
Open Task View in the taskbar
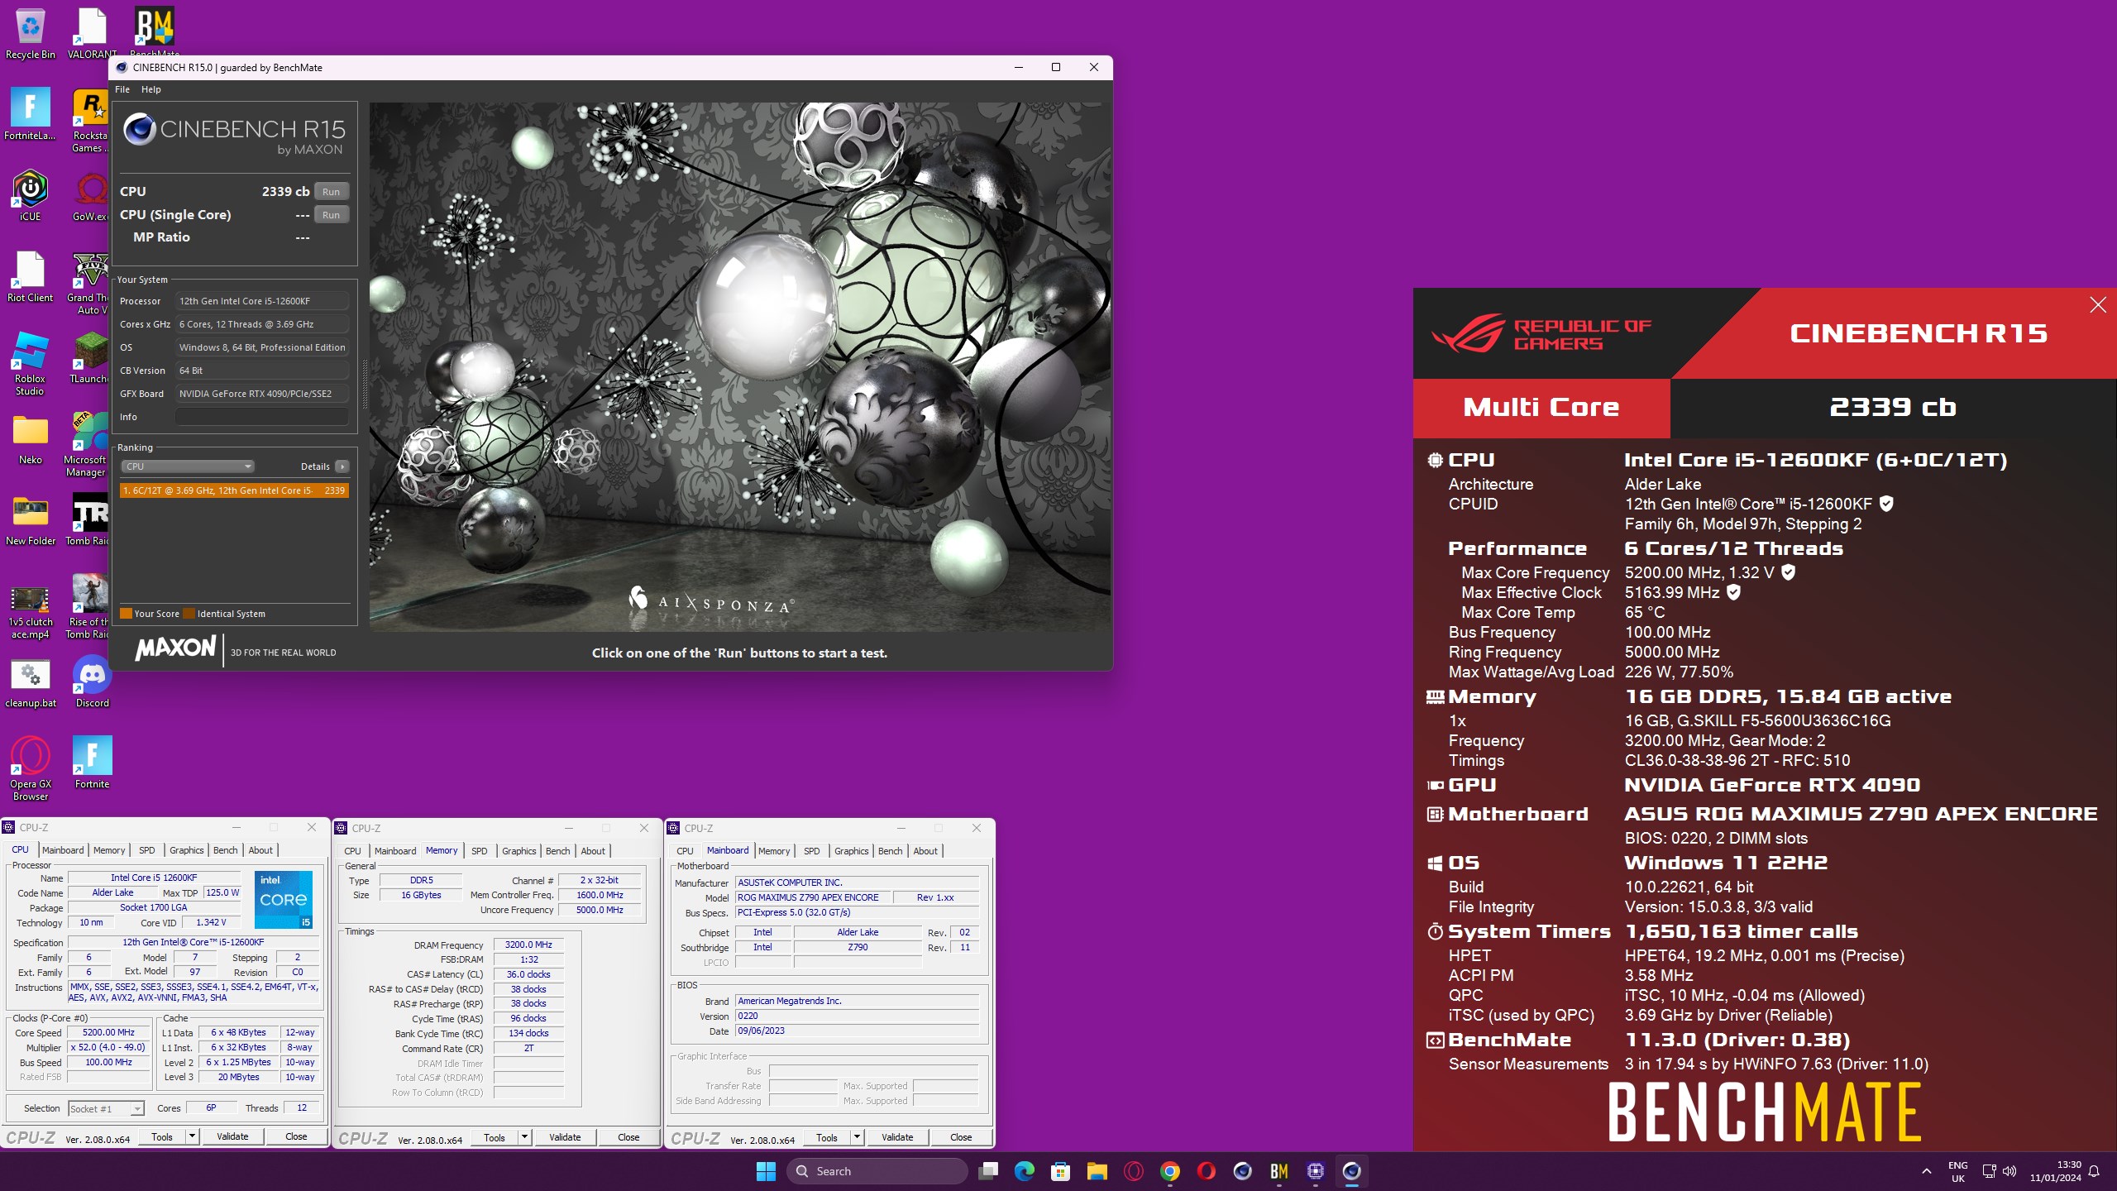pyautogui.click(x=988, y=1171)
